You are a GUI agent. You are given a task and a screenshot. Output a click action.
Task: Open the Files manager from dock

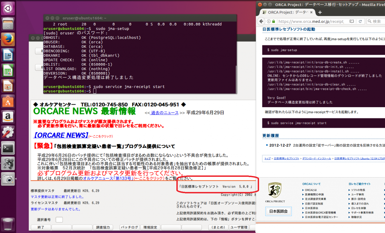pyautogui.click(x=8, y=24)
